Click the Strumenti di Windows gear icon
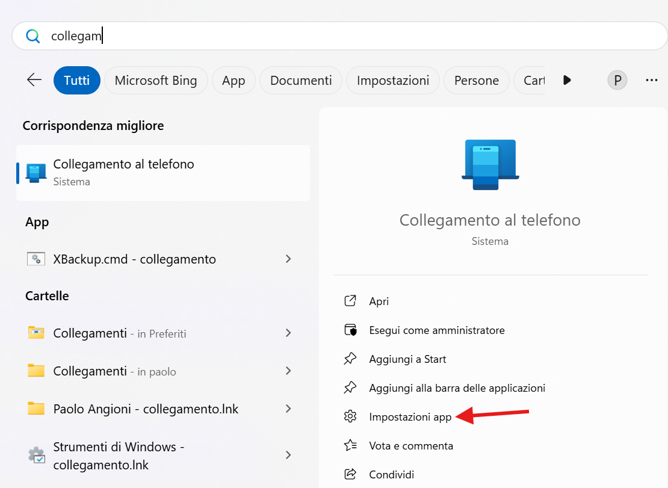The width and height of the screenshot is (668, 488). click(37, 456)
